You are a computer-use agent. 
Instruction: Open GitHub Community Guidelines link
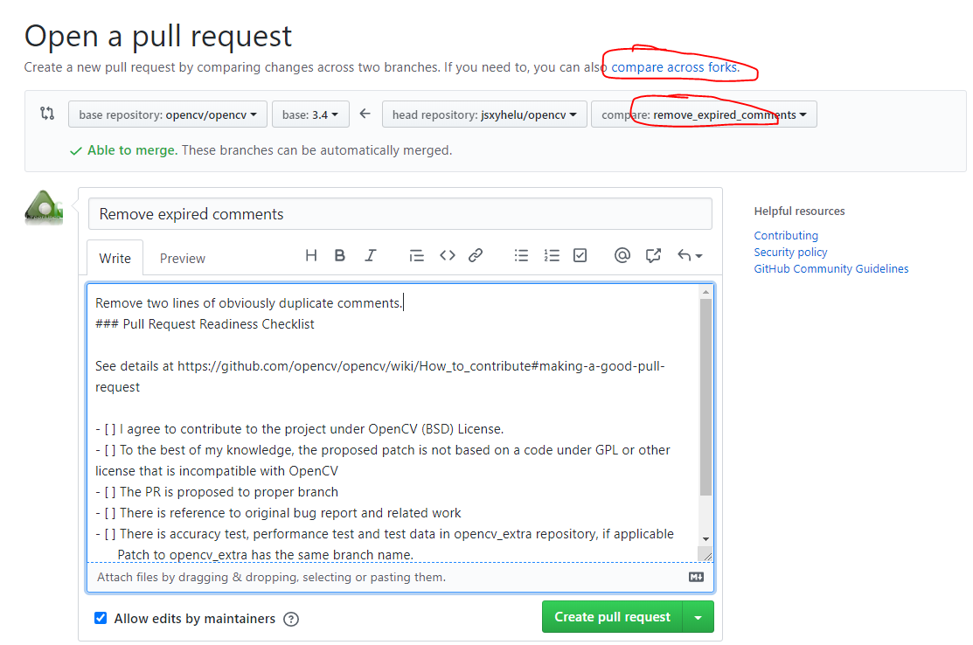[831, 268]
